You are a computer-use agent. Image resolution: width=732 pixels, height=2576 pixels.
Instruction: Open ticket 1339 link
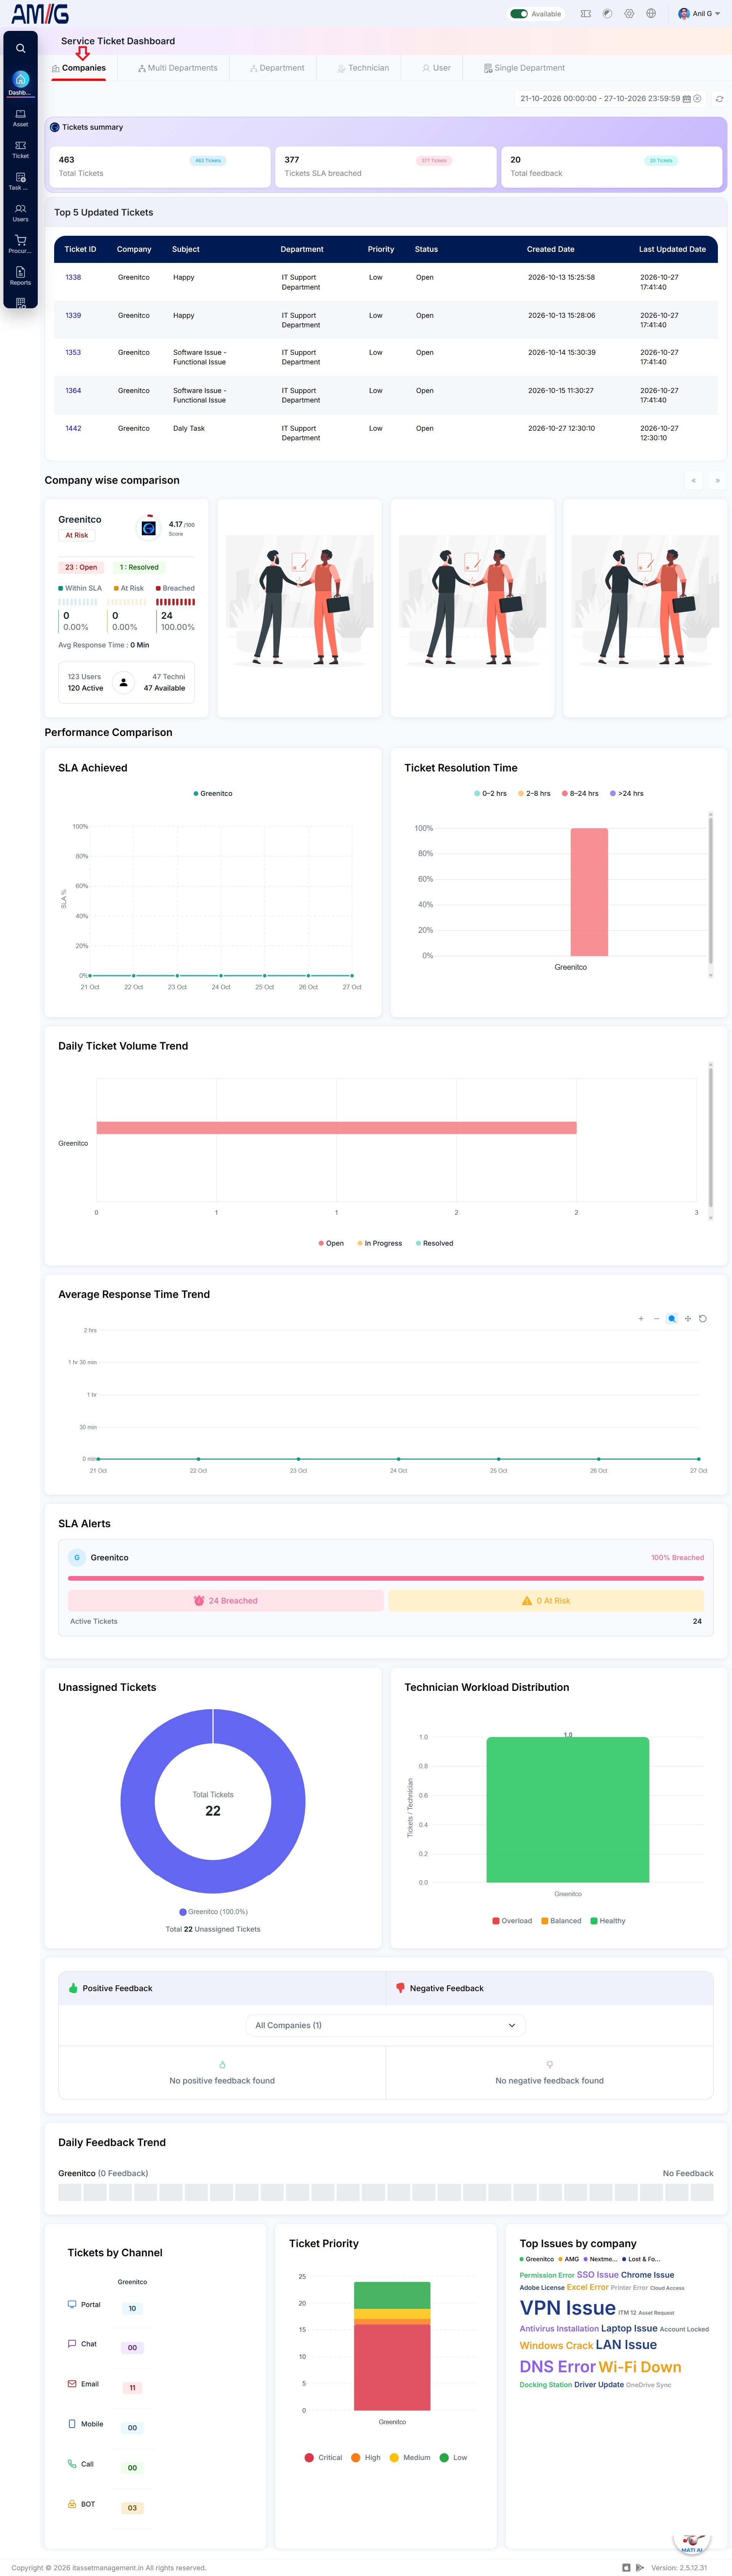click(x=73, y=315)
